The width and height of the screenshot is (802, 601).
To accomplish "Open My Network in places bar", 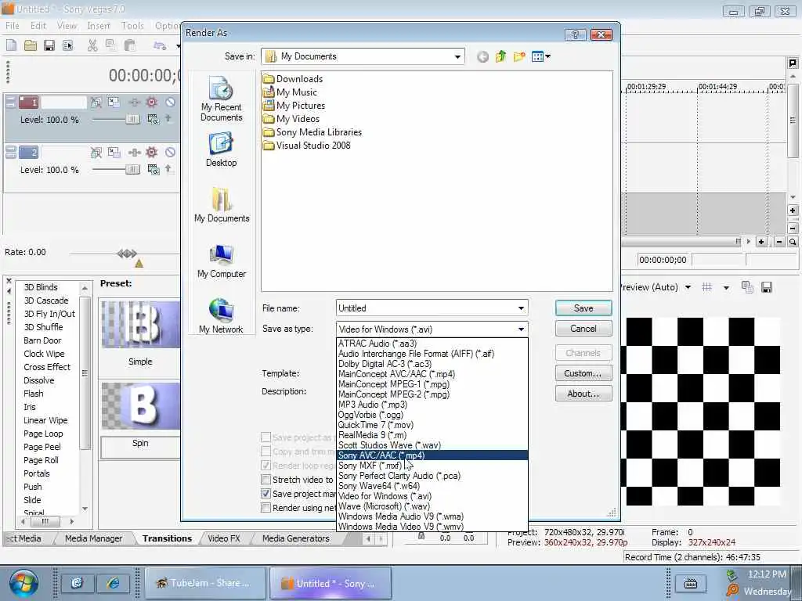I will tap(221, 316).
